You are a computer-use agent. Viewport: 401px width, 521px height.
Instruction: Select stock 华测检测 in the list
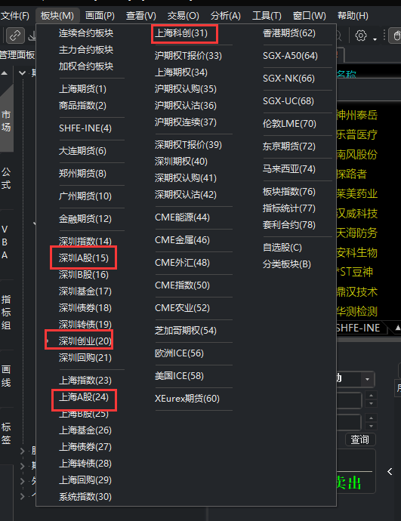click(x=356, y=311)
